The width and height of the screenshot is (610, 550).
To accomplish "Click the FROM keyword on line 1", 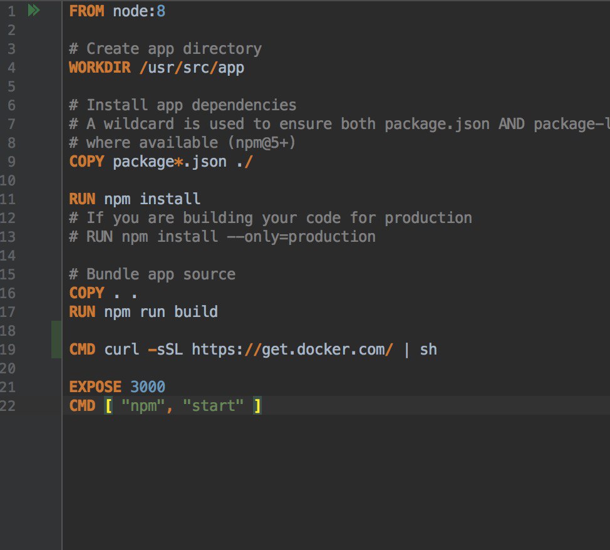I will (x=86, y=11).
